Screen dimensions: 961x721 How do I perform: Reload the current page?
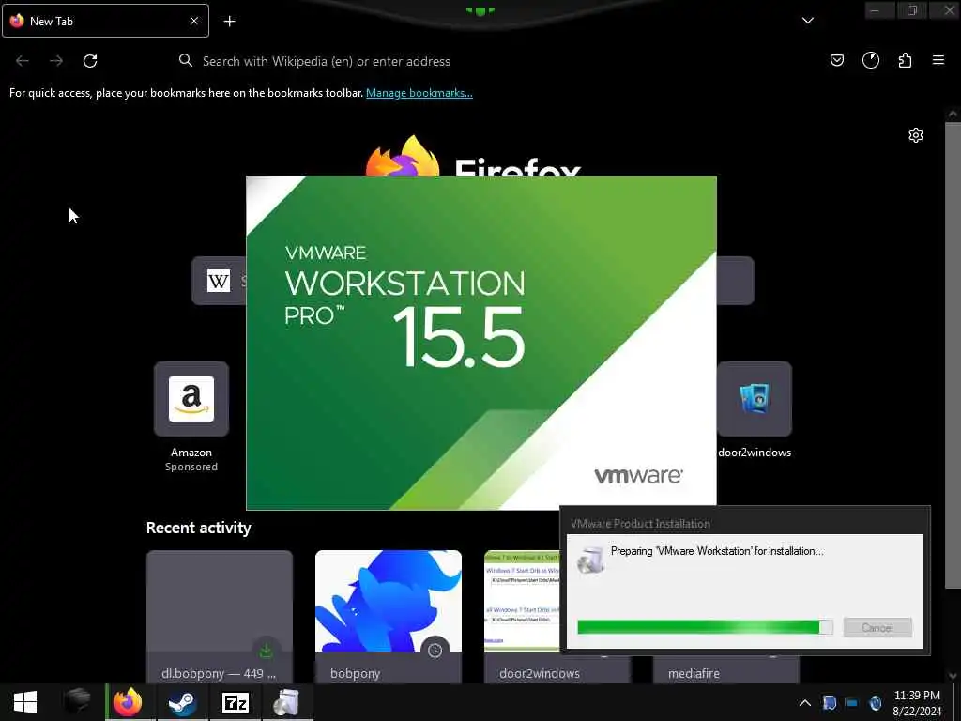(90, 61)
